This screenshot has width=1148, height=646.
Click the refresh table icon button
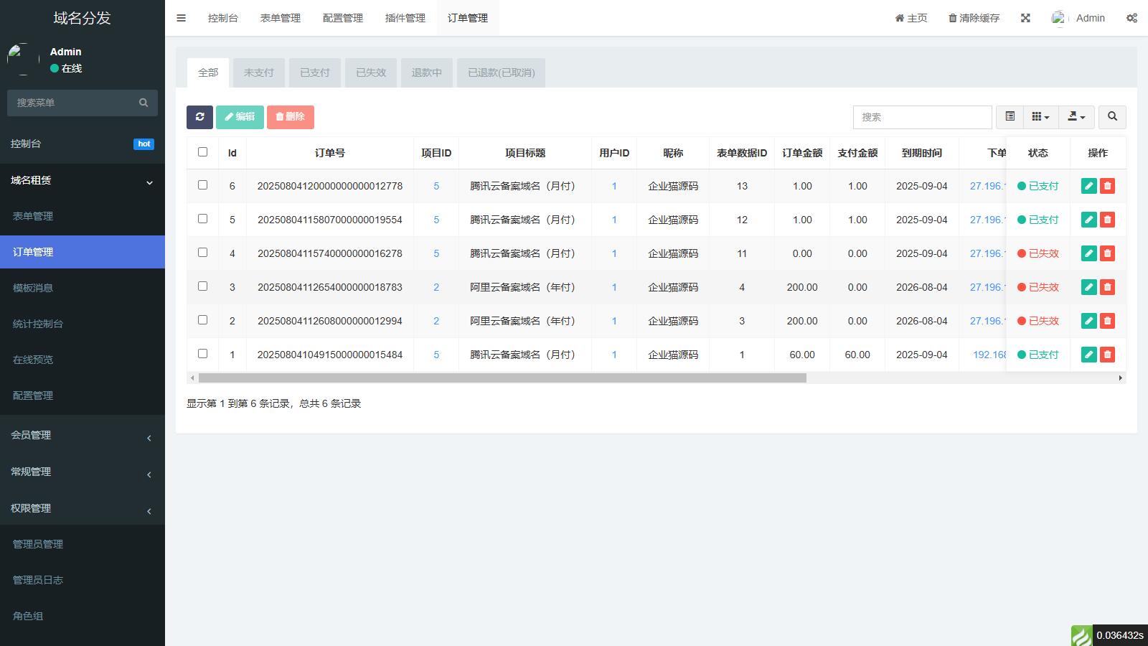click(199, 117)
